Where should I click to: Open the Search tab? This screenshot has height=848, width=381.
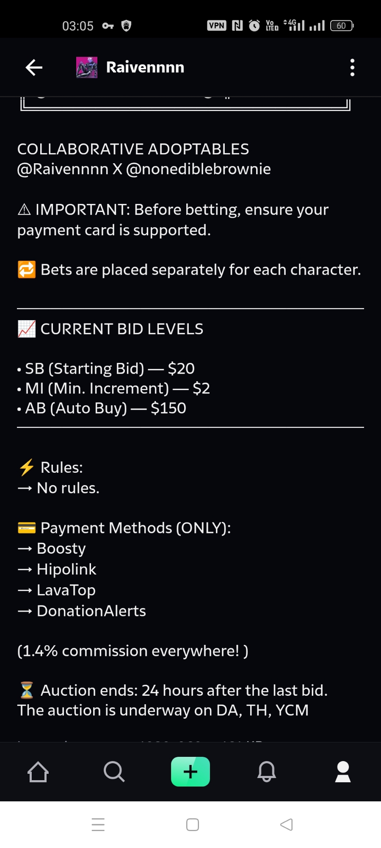pos(114,772)
